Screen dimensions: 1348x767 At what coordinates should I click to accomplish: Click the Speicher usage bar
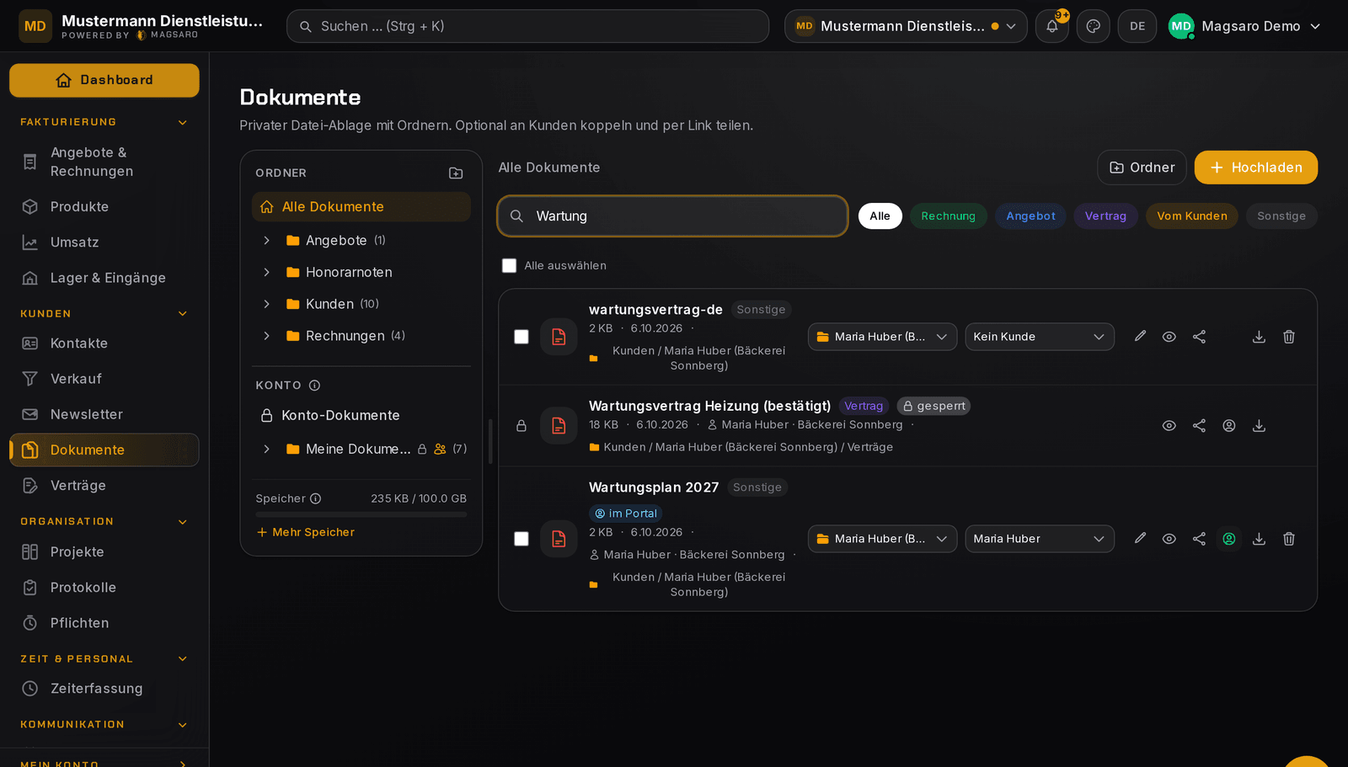(361, 514)
